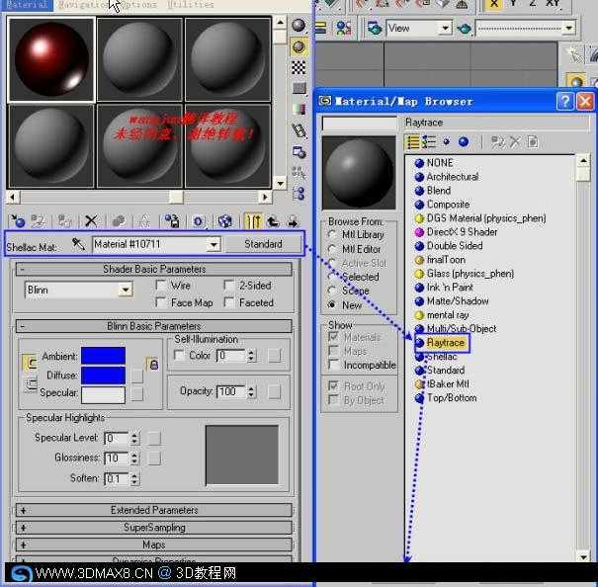Image resolution: width=598 pixels, height=587 pixels.
Task: Click the Ambient color swatch
Action: click(103, 356)
